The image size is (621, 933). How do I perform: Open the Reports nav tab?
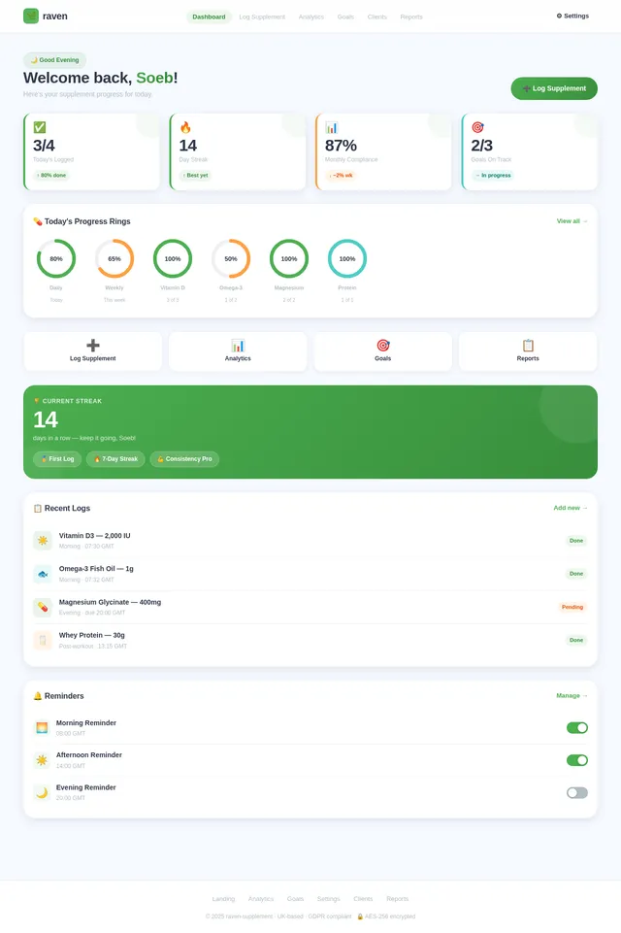(411, 17)
